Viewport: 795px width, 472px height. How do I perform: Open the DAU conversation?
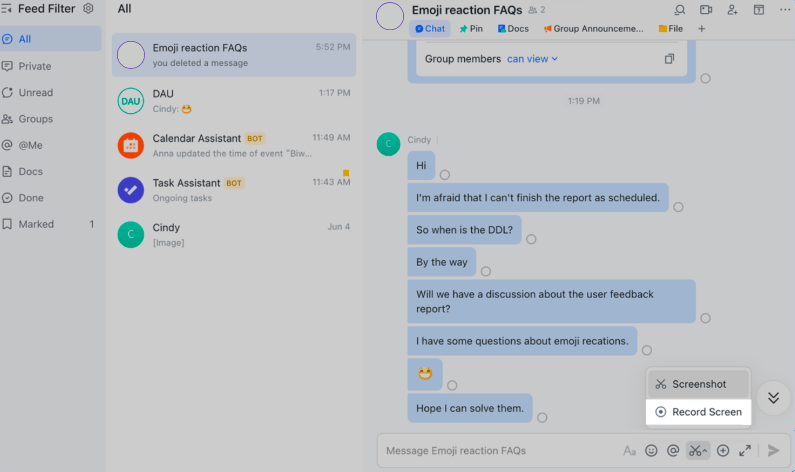tap(233, 101)
